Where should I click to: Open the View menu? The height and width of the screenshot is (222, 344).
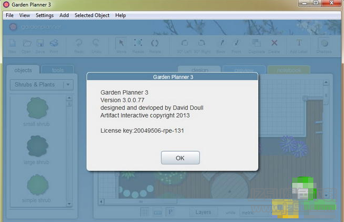pyautogui.click(x=24, y=15)
